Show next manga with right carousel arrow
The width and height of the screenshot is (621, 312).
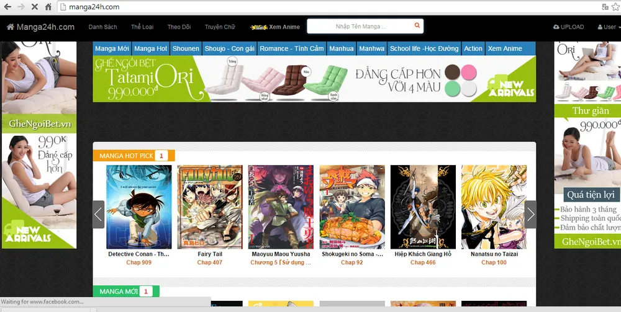[530, 215]
